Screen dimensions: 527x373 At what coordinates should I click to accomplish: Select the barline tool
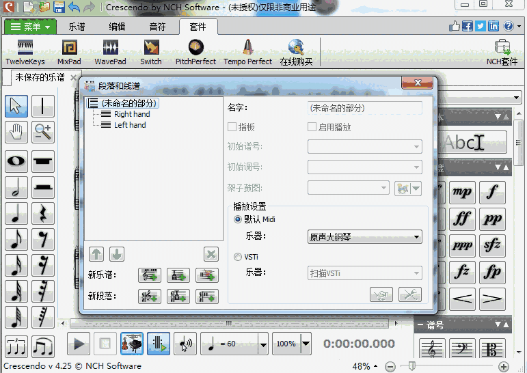tap(43, 106)
